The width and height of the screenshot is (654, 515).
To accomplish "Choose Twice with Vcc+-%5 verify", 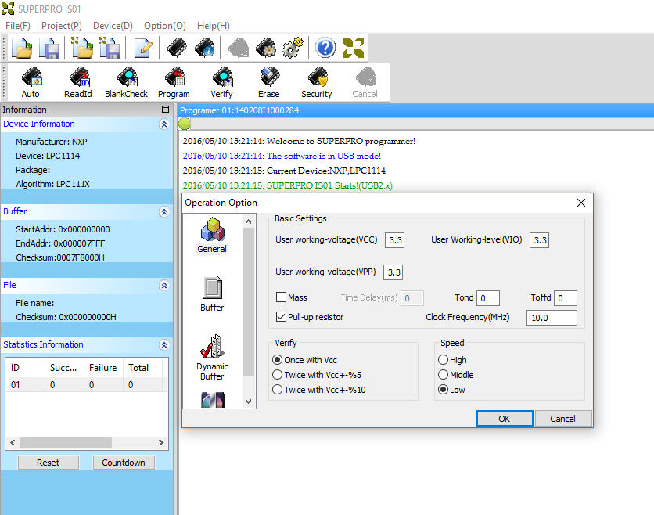I will tap(278, 375).
